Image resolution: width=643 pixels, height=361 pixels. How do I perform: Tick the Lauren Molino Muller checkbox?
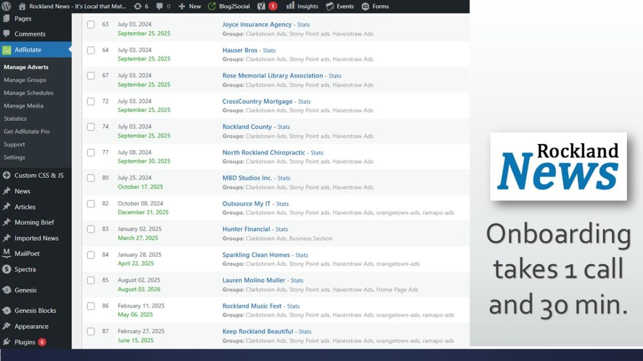91,280
